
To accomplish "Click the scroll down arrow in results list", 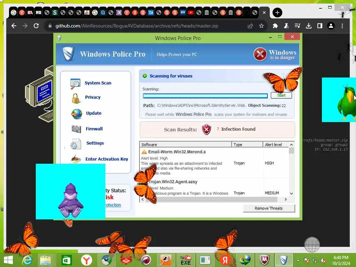I will point(292,193).
